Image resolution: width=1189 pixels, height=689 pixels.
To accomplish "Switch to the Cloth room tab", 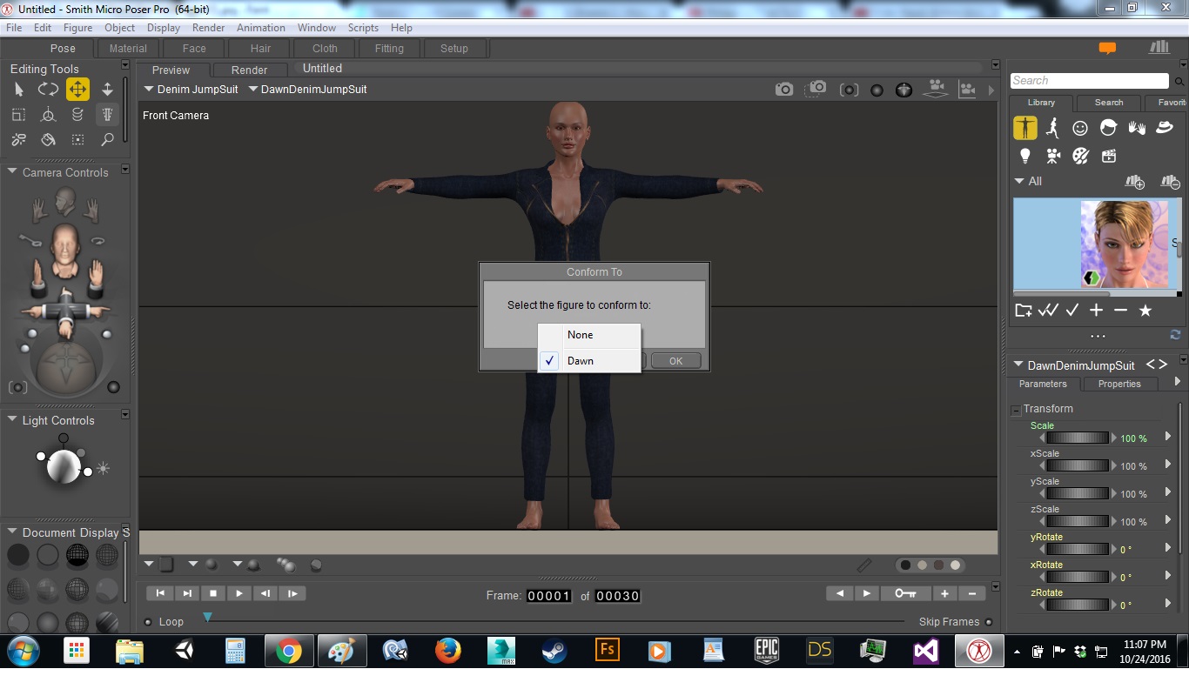I will (325, 49).
